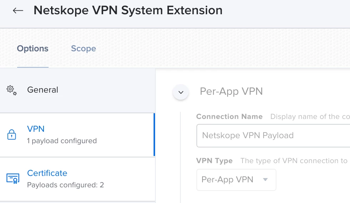Click the Netskope VPN System Extension title
The height and width of the screenshot is (203, 350).
pyautogui.click(x=128, y=10)
